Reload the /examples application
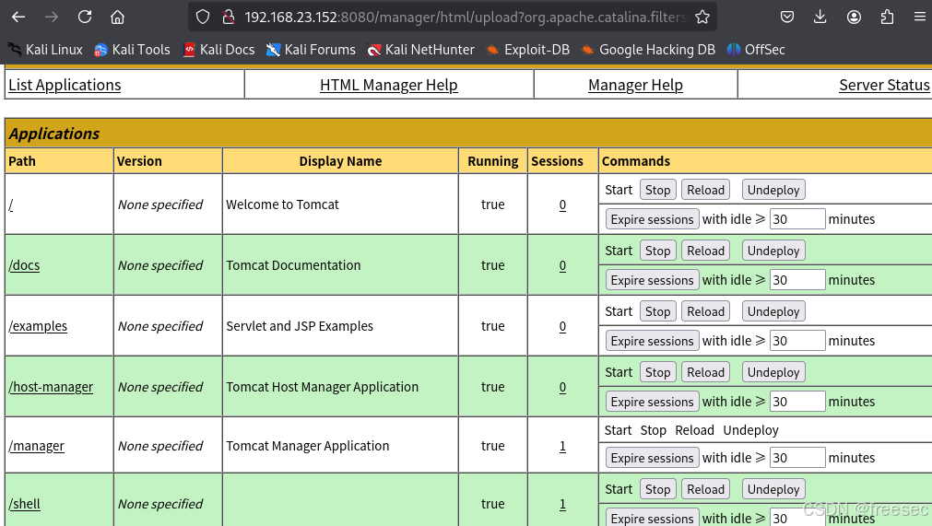932x526 pixels. tap(705, 311)
